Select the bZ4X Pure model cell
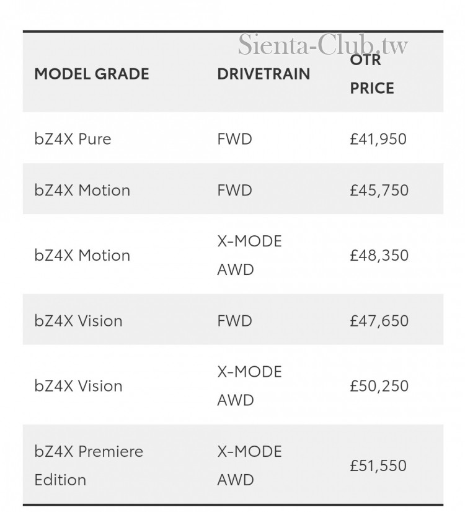 point(73,138)
